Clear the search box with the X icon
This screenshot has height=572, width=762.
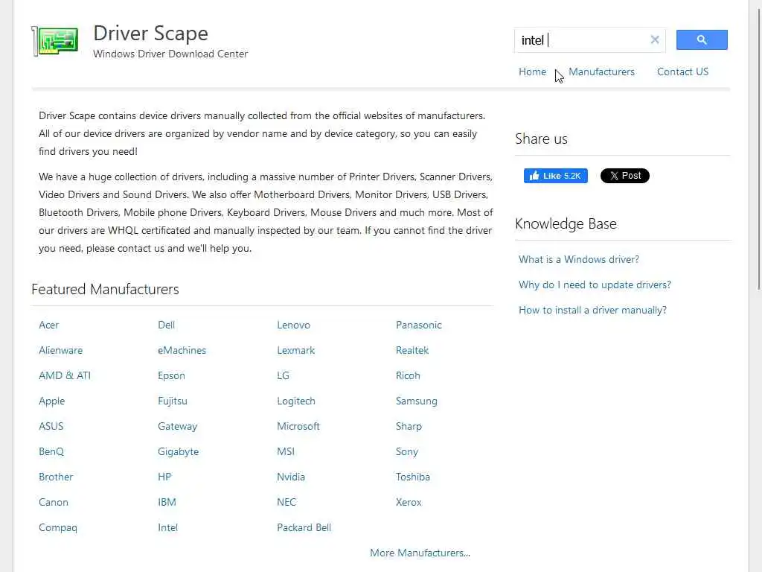[x=655, y=40]
